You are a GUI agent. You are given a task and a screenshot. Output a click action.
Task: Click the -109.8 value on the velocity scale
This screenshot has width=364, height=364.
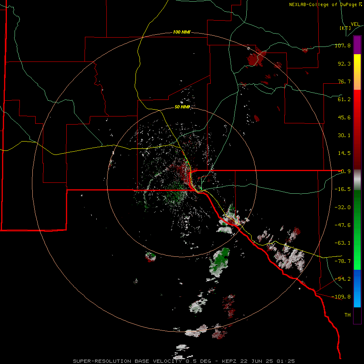tap(341, 297)
